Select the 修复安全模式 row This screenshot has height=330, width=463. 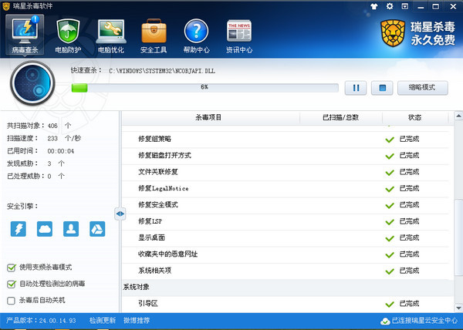coord(286,205)
